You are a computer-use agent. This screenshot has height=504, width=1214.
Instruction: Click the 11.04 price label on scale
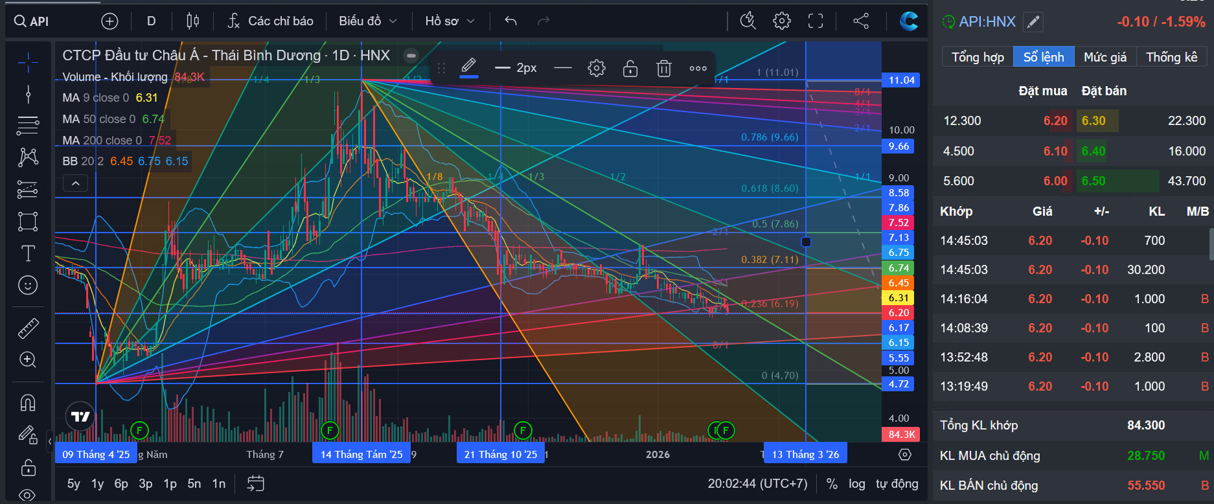[x=901, y=80]
